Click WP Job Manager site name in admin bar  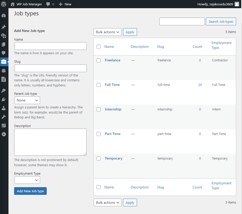point(29,4)
